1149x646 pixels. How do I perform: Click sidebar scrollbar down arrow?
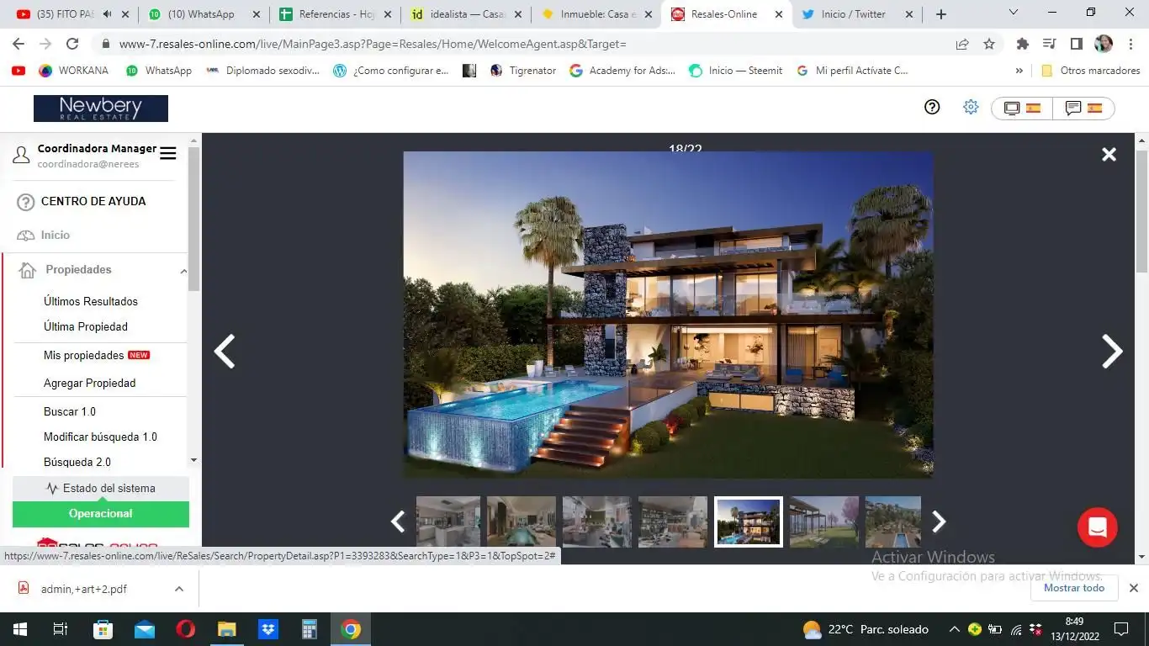point(193,460)
